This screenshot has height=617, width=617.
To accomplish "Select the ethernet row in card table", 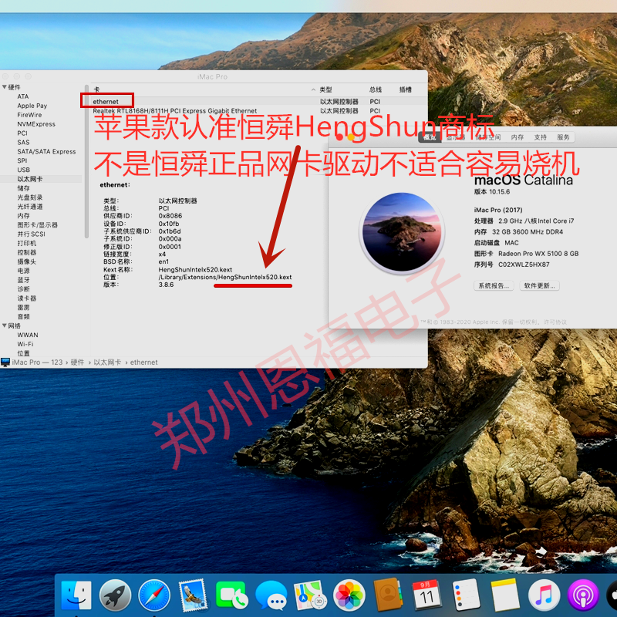I will 258,102.
